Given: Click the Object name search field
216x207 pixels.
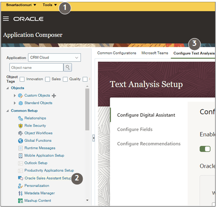Looking at the screenshot, I should tap(36, 67).
